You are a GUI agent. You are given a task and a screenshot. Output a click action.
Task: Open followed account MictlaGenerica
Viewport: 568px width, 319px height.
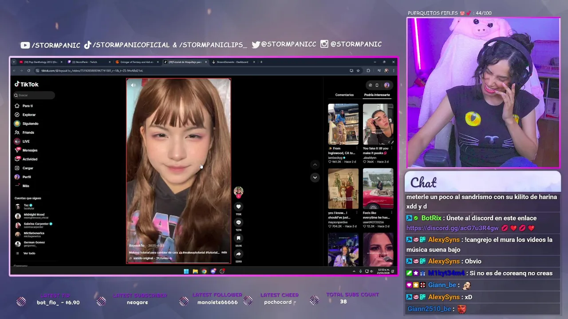(x=30, y=234)
